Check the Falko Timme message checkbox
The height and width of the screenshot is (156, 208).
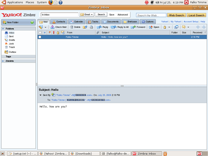[40, 37]
